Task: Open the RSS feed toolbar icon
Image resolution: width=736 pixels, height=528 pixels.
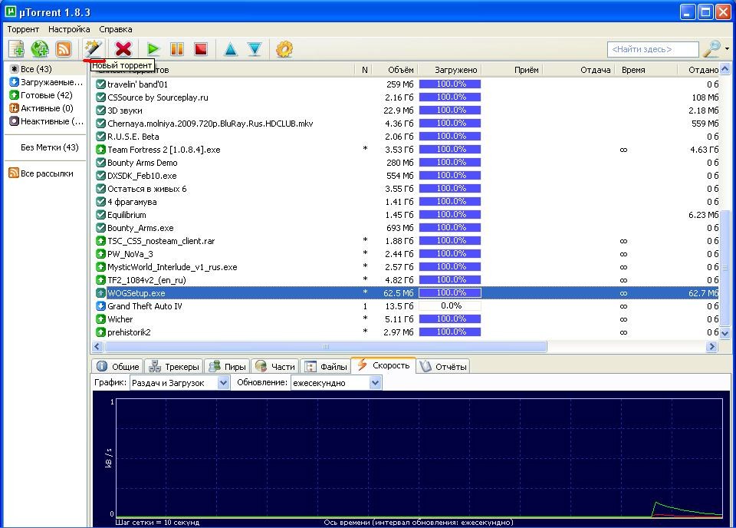Action: pos(64,49)
